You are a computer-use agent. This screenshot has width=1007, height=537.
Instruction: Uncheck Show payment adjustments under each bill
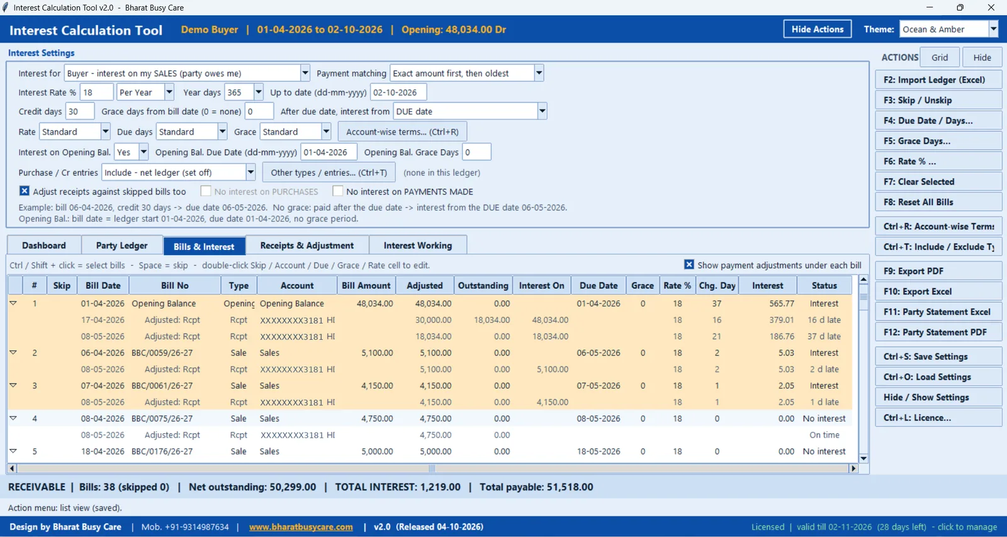click(689, 265)
